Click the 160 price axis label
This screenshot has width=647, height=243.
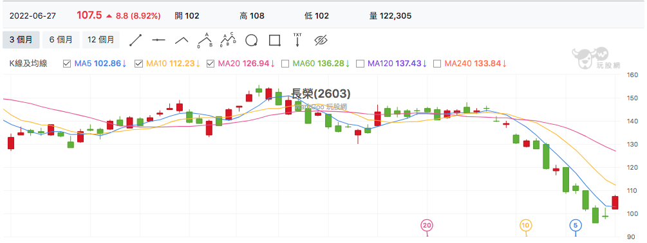coord(633,75)
